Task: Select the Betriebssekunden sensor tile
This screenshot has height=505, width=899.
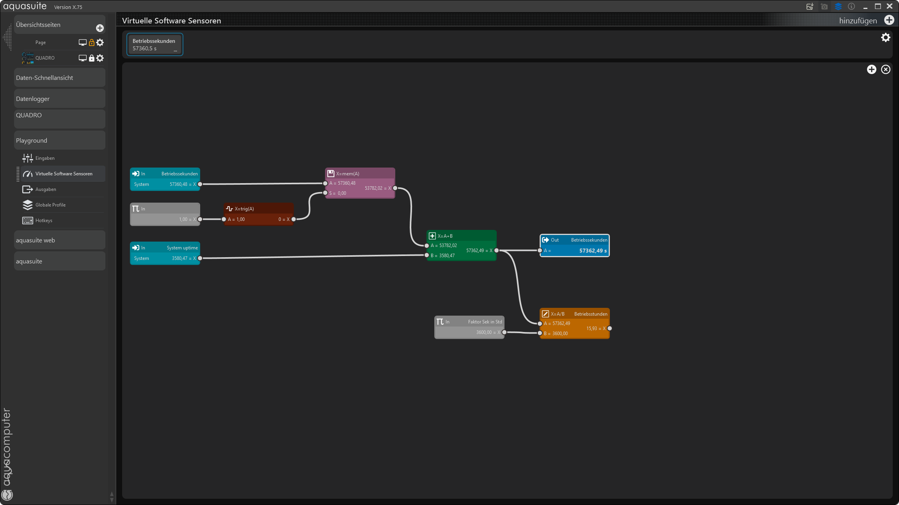Action: pyautogui.click(x=155, y=44)
